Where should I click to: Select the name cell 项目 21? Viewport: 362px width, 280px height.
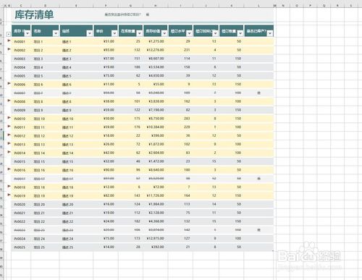pyautogui.click(x=45, y=213)
